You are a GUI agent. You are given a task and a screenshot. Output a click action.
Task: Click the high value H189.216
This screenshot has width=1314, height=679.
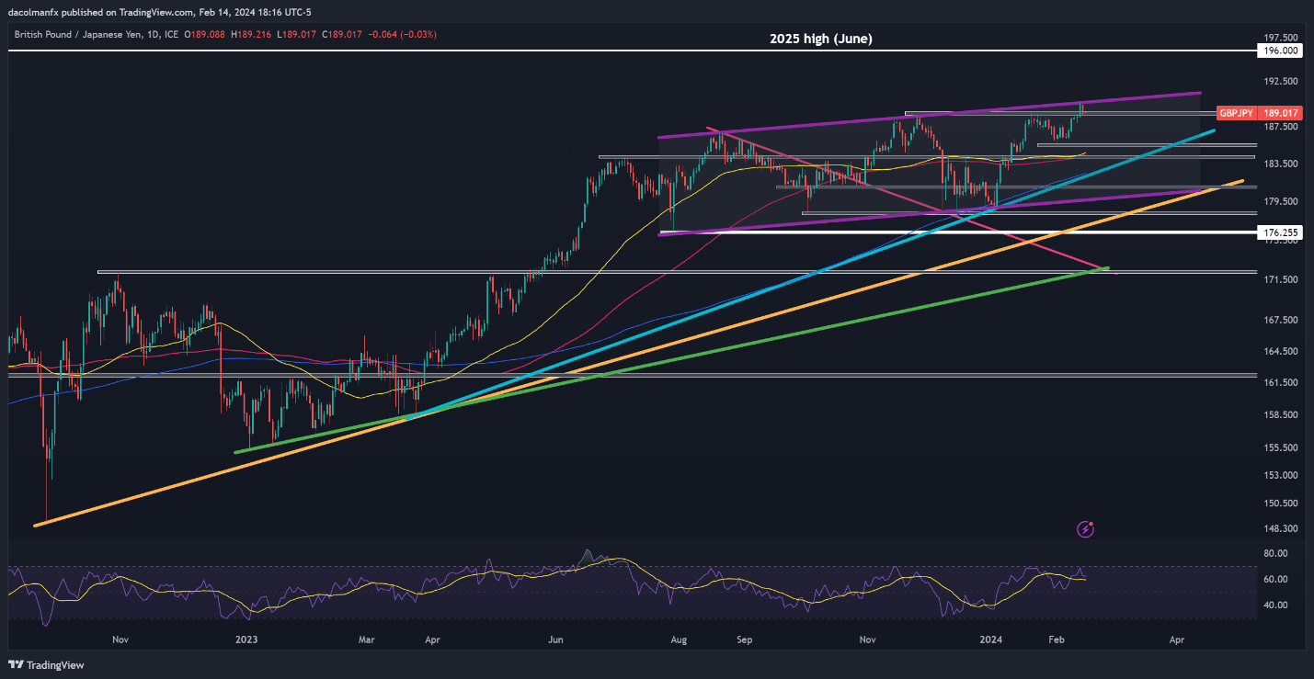point(252,34)
